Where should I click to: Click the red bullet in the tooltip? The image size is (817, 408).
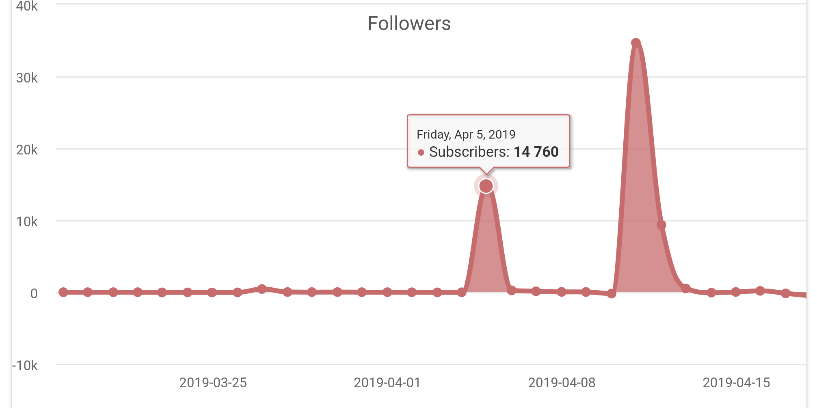tap(421, 152)
